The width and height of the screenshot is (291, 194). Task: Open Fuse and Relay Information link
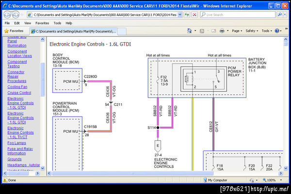(20, 151)
